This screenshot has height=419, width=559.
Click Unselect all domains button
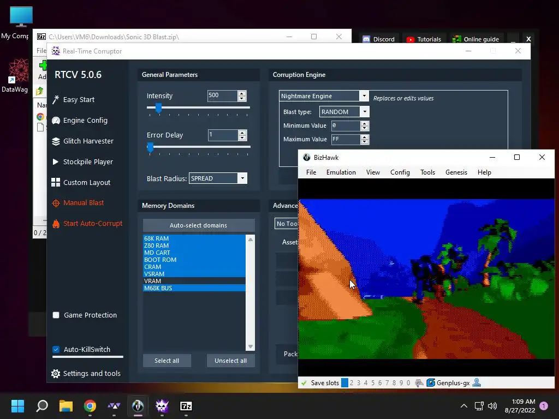pyautogui.click(x=231, y=361)
